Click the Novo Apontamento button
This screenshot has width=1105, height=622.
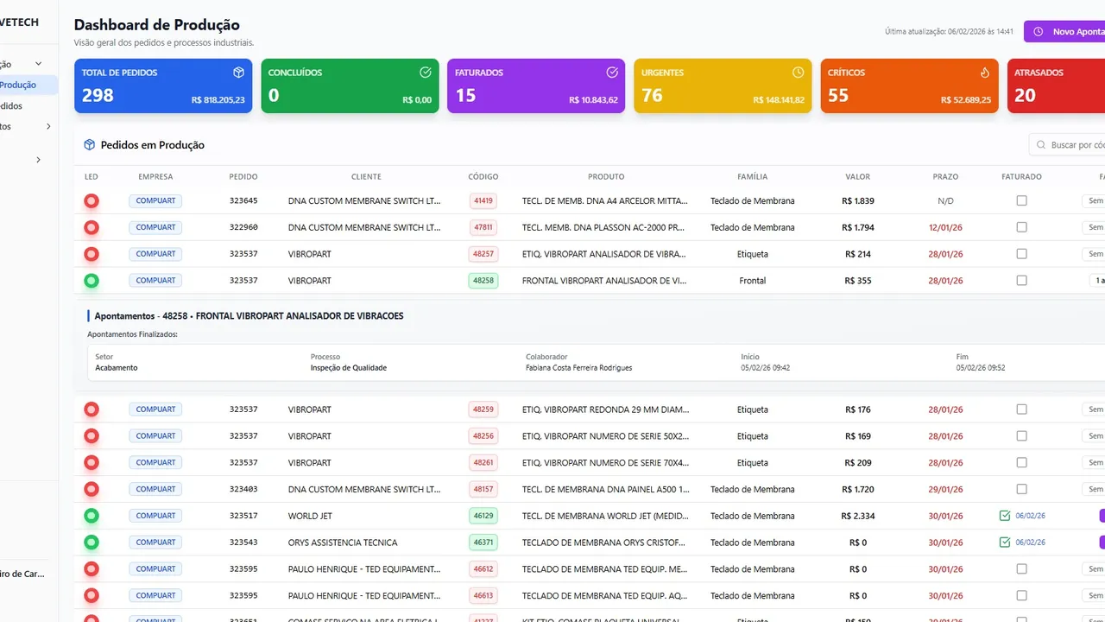pos(1064,32)
